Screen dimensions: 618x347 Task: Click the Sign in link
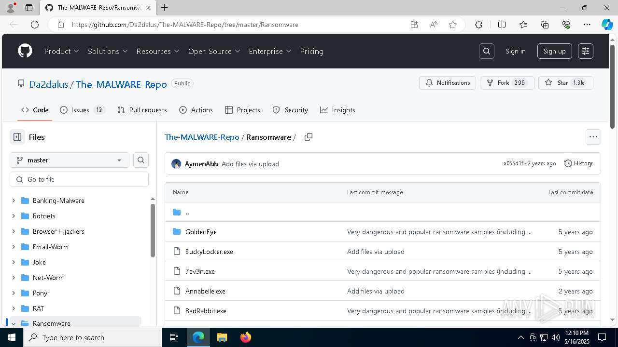tap(516, 51)
